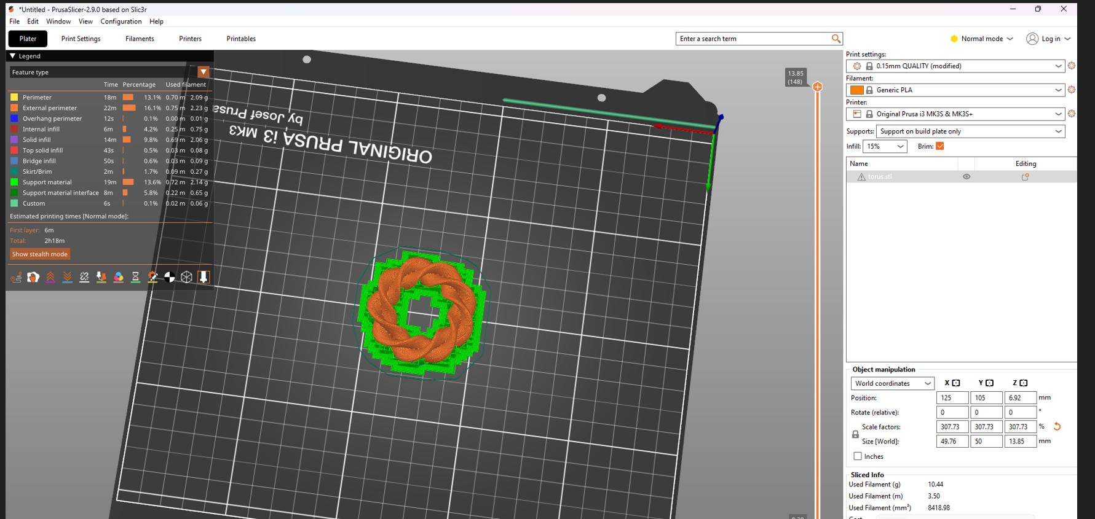1095x519 pixels.
Task: Open the File menu
Action: click(14, 21)
